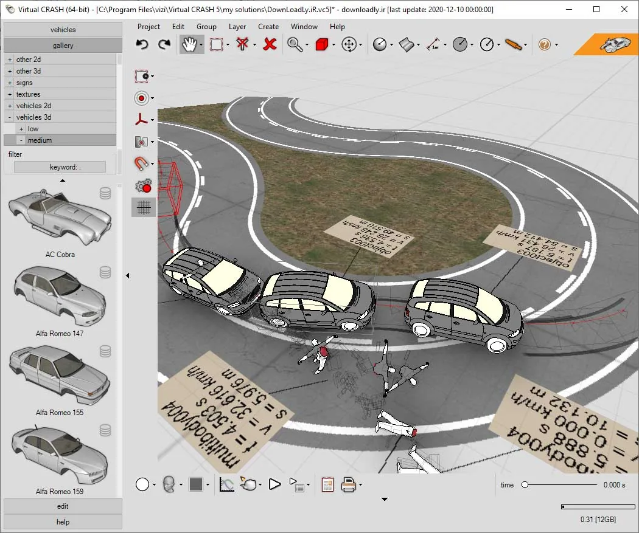The height and width of the screenshot is (533, 639).
Task: Toggle the grid display button
Action: point(144,207)
